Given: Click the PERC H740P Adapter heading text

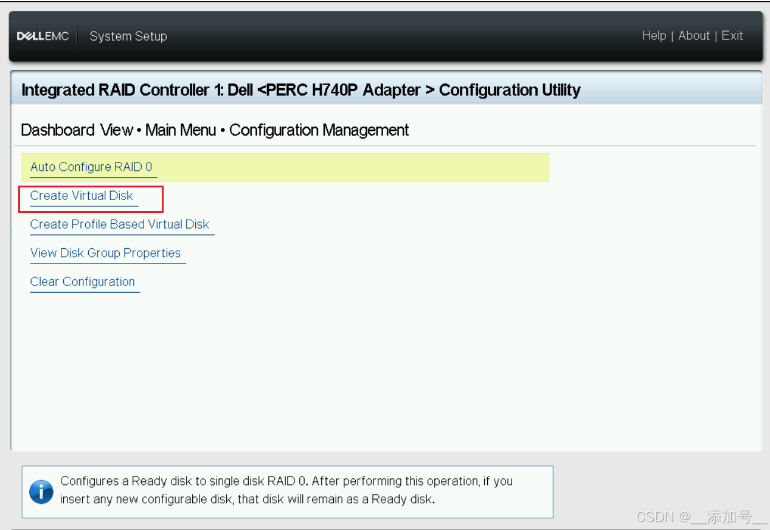Looking at the screenshot, I should point(341,89).
